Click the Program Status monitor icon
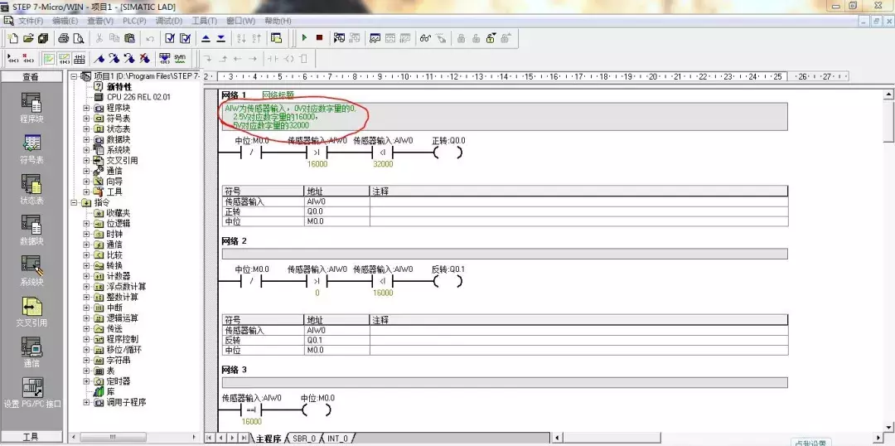 pyautogui.click(x=339, y=38)
